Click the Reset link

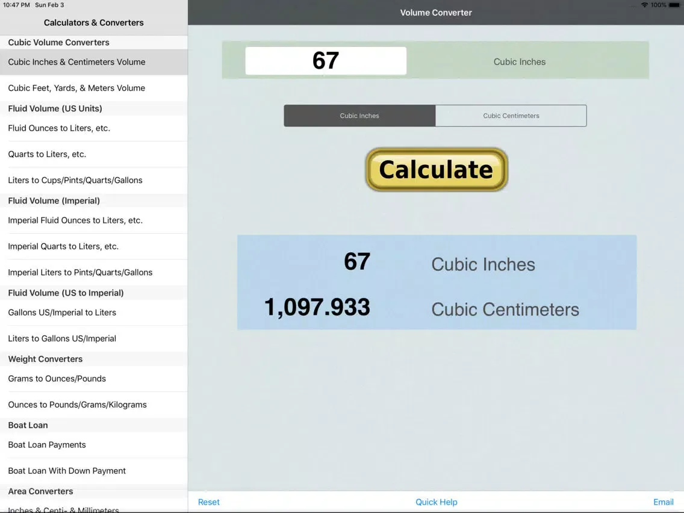click(x=208, y=502)
